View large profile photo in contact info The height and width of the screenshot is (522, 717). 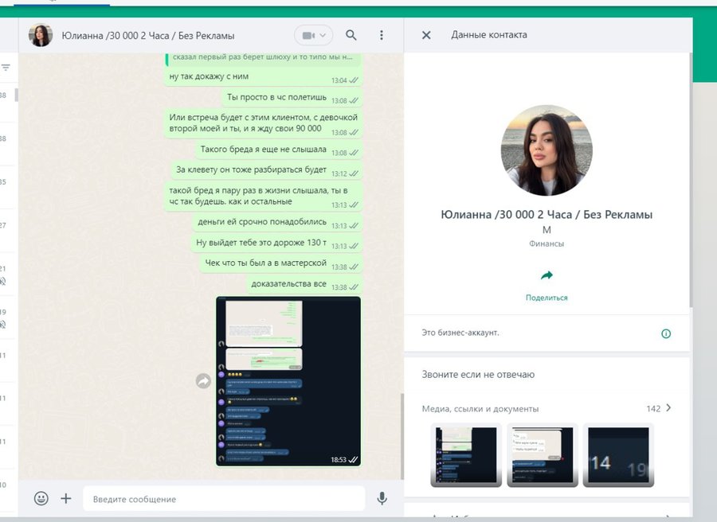tap(547, 150)
